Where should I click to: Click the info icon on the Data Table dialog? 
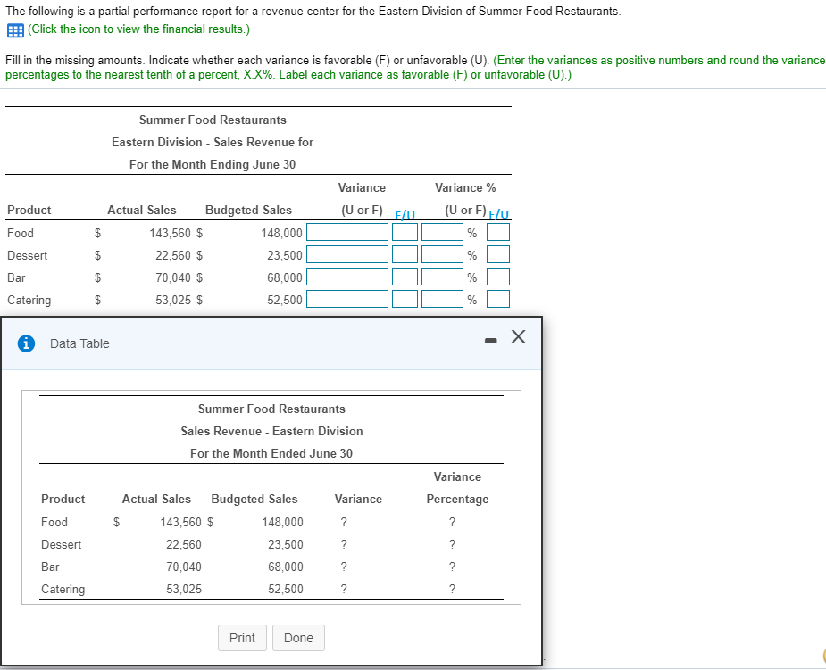[x=24, y=343]
